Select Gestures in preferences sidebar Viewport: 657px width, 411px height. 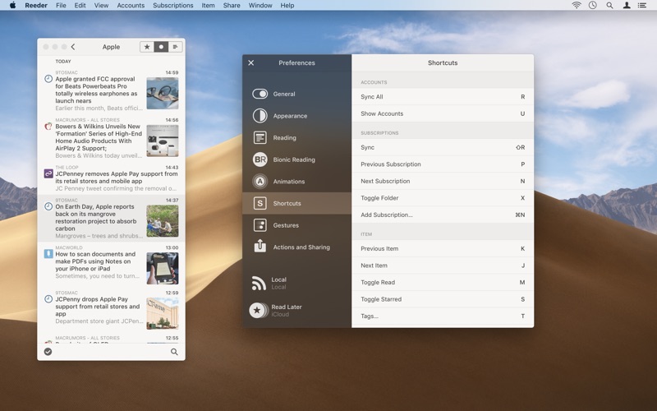[286, 225]
